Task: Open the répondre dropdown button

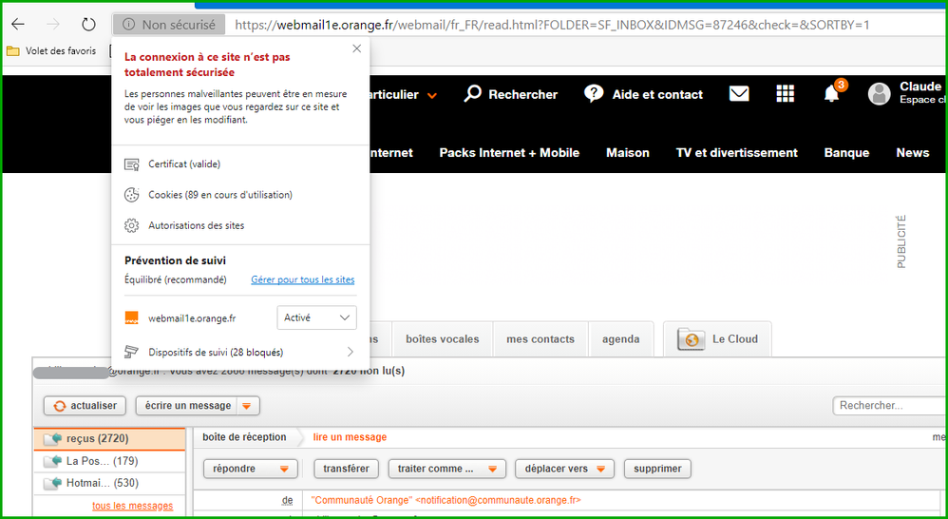Action: coord(251,469)
